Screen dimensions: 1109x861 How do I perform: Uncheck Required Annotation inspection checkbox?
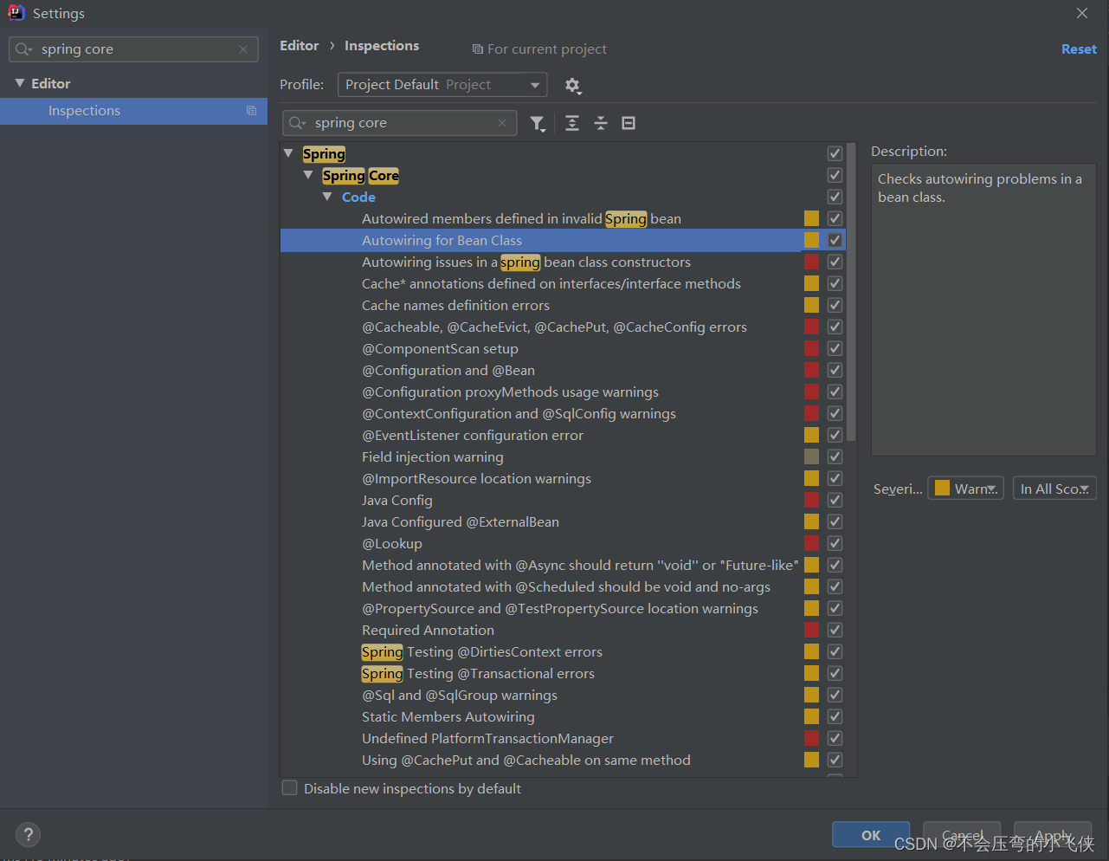835,630
